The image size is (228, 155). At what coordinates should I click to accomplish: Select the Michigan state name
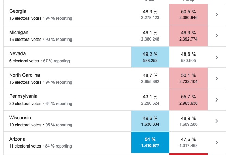[19, 33]
